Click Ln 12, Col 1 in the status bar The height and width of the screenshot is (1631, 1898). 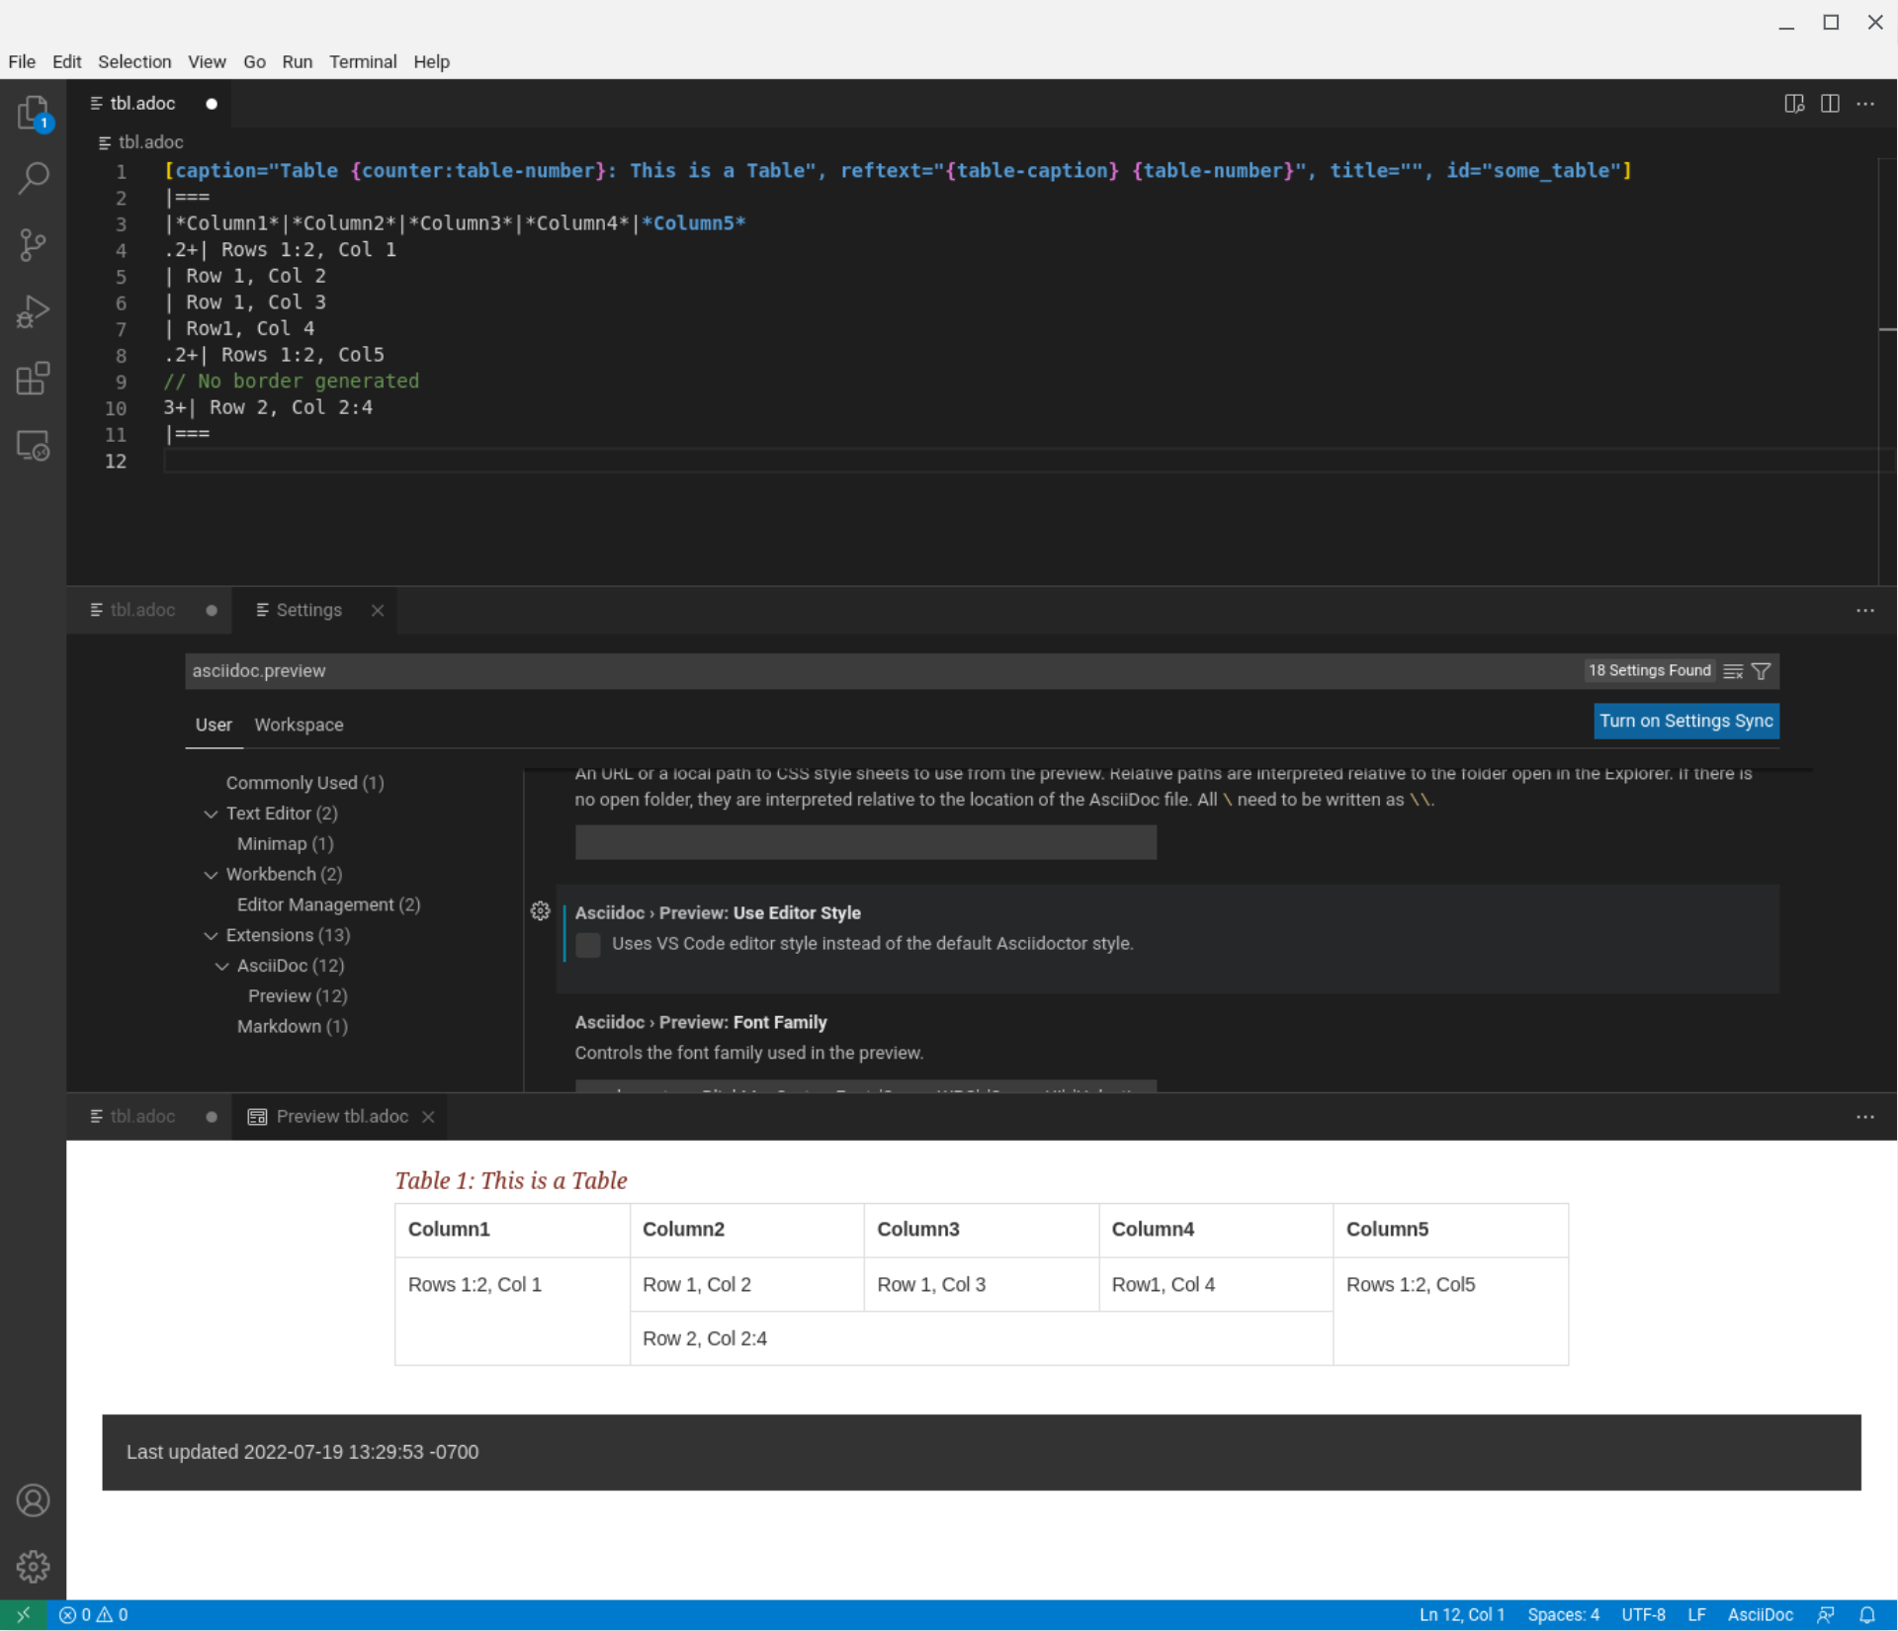pyautogui.click(x=1461, y=1614)
